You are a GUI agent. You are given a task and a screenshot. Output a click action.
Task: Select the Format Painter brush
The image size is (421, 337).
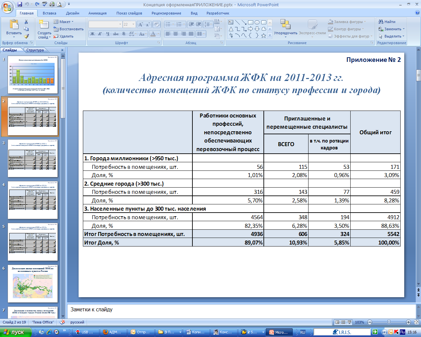tap(26, 36)
